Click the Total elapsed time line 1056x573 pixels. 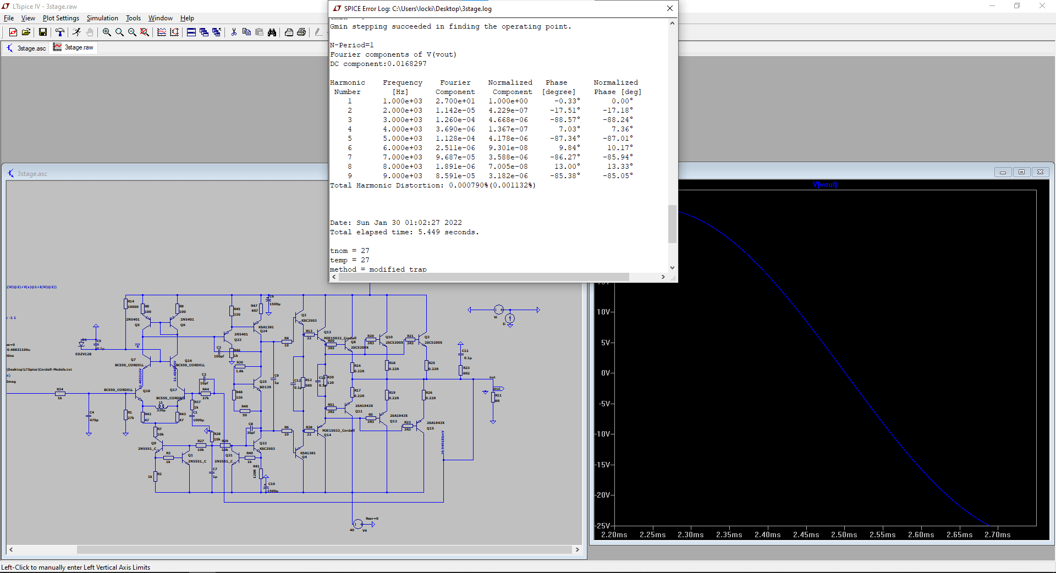tap(404, 232)
